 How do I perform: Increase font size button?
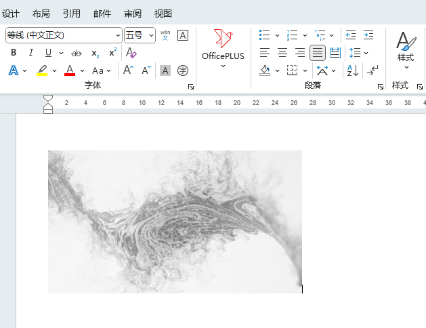click(128, 70)
